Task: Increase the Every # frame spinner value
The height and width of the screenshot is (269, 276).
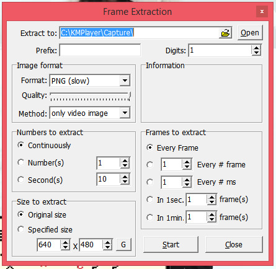Action: (187, 162)
